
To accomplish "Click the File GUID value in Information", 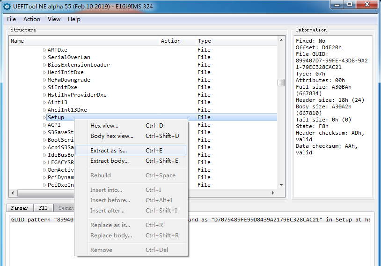I will click(332, 64).
